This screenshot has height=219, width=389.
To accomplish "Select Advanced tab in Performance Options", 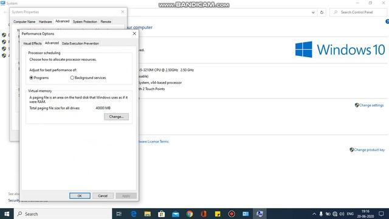I will [x=52, y=43].
